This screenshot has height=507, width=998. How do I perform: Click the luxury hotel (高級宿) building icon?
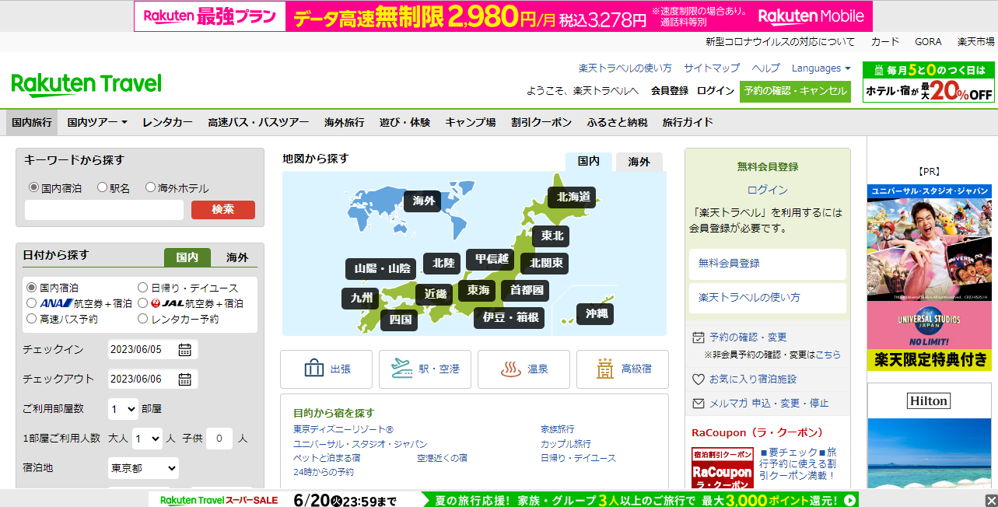(605, 369)
